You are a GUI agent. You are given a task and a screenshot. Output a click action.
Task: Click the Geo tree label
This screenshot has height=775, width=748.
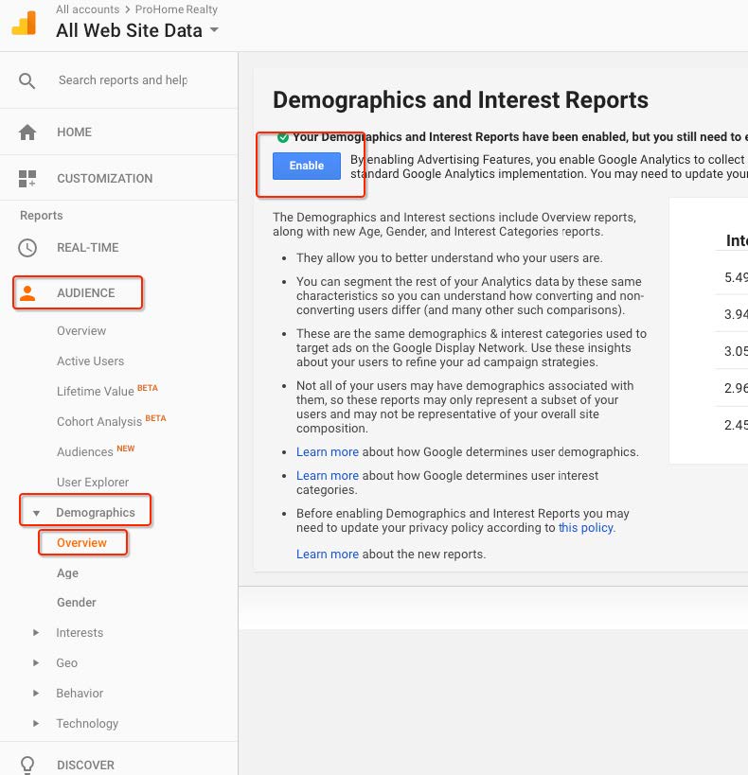coord(67,662)
